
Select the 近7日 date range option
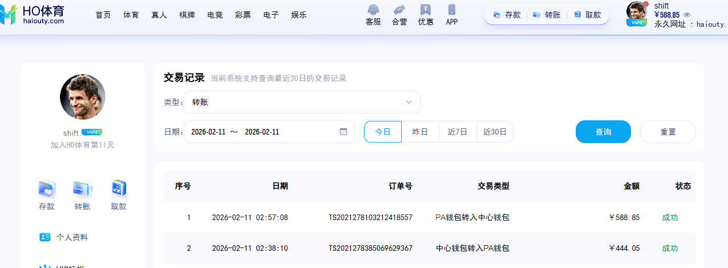point(458,132)
